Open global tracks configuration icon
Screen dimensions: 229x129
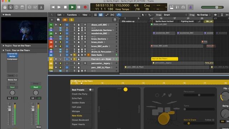coord(115,20)
